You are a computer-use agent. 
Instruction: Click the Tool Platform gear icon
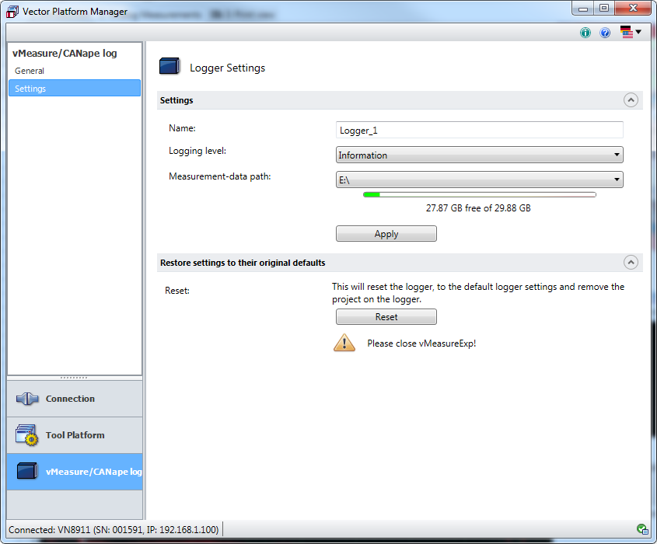coord(26,435)
